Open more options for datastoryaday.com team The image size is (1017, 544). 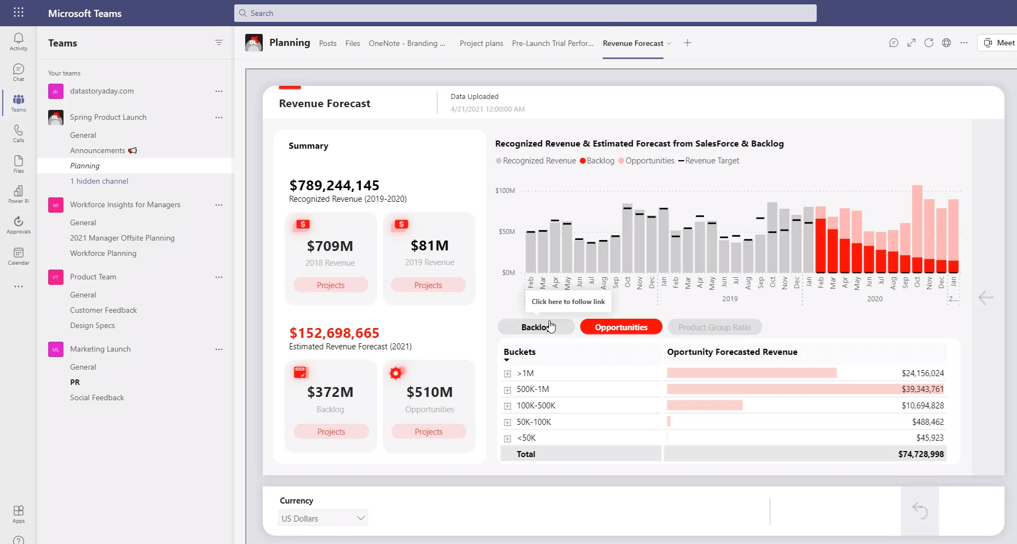point(219,91)
